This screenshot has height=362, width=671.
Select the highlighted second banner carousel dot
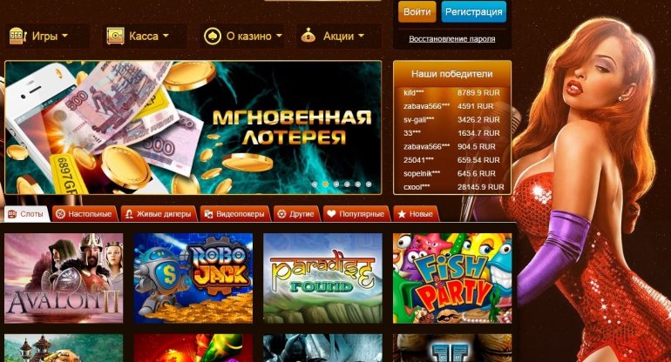pos(325,184)
